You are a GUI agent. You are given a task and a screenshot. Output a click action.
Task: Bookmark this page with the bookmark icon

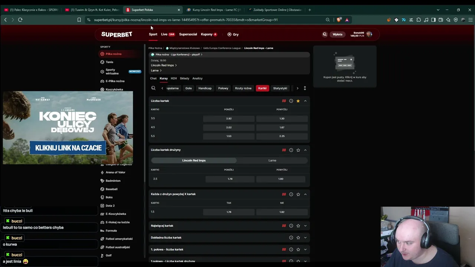pyautogui.click(x=79, y=20)
